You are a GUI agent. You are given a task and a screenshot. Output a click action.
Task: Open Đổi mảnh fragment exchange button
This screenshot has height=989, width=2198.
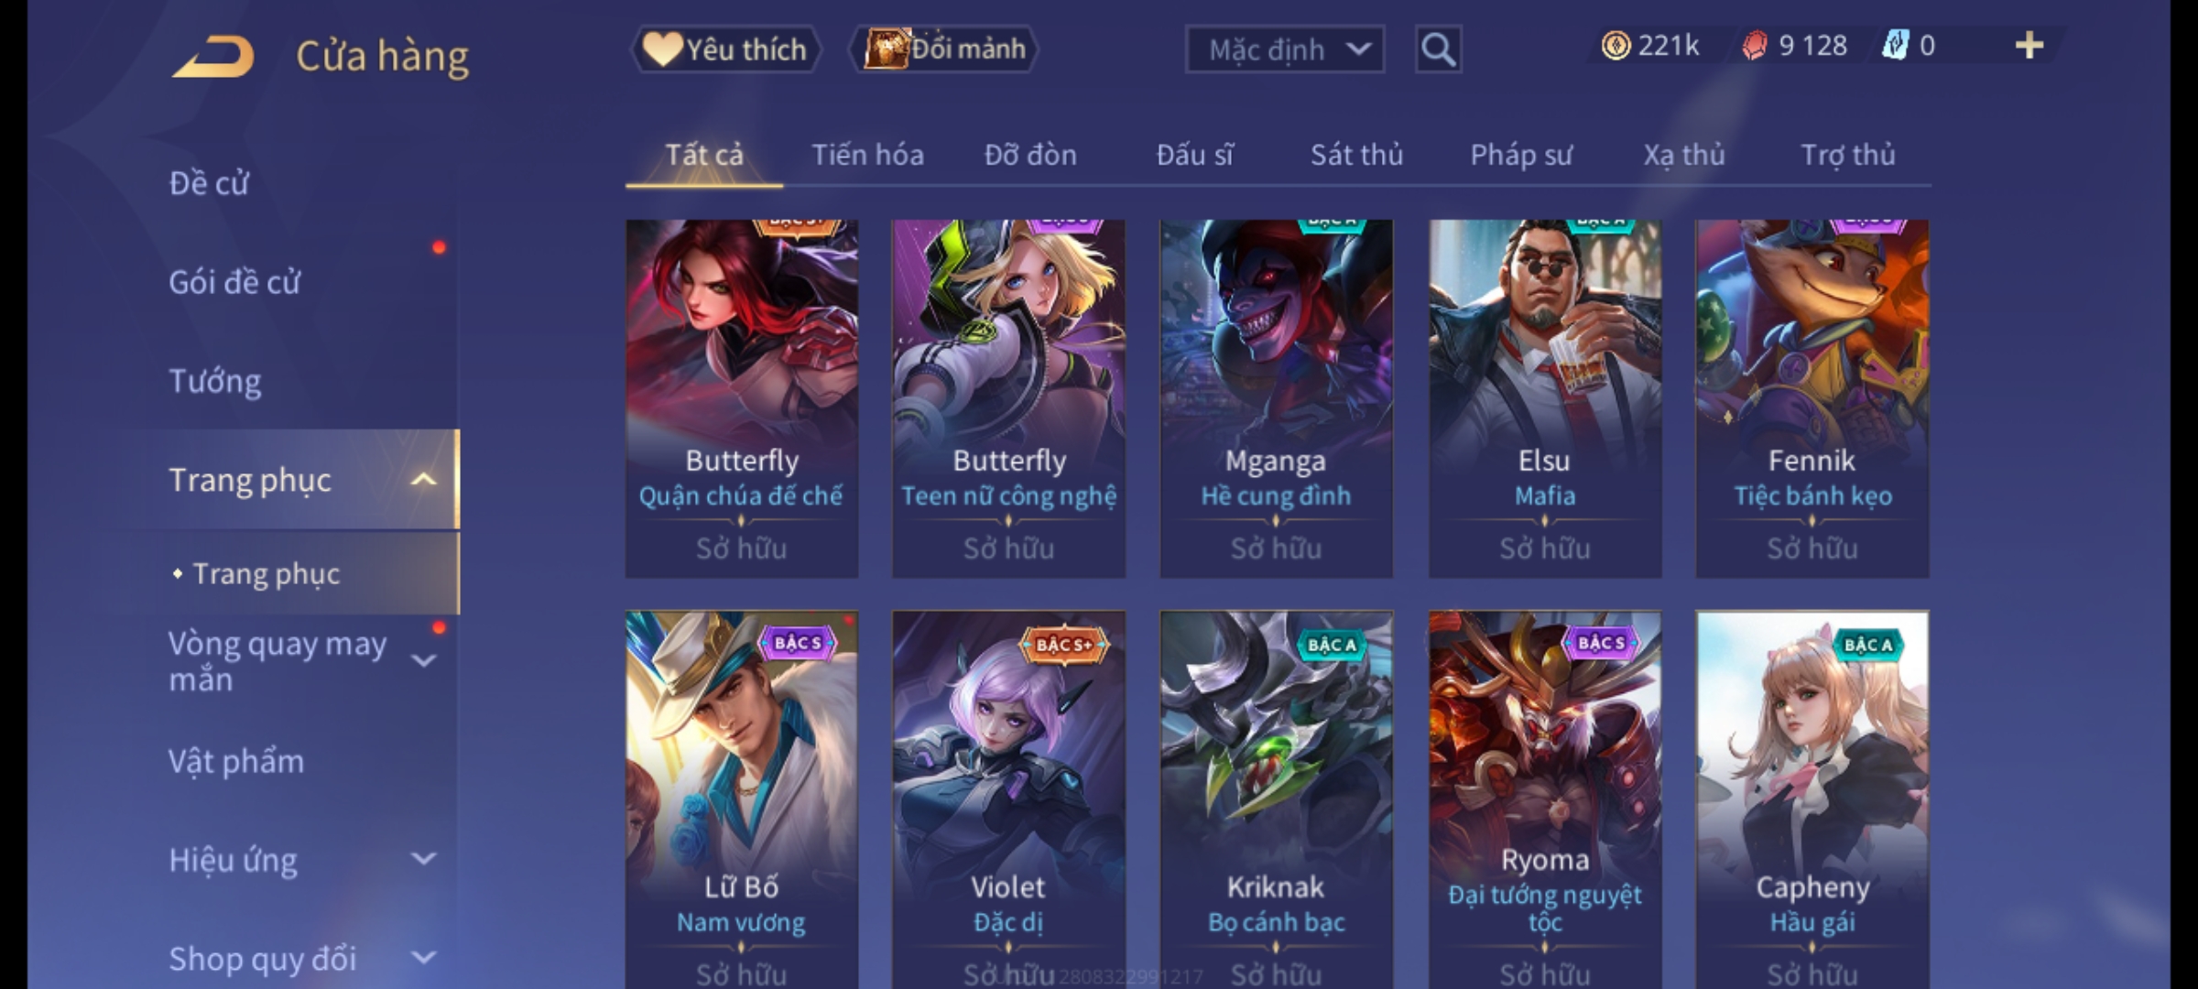(945, 49)
